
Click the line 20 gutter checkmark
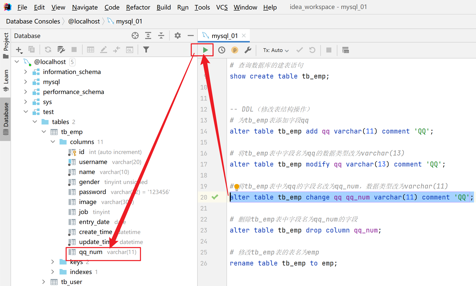[x=215, y=197]
